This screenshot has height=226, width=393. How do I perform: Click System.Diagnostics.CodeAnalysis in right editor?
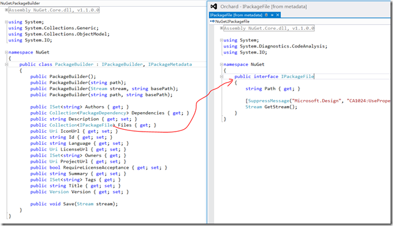pyautogui.click(x=283, y=46)
